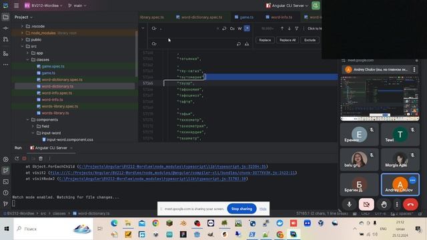
Task: Switch to word-info.ts editor tab
Action: (x=279, y=17)
